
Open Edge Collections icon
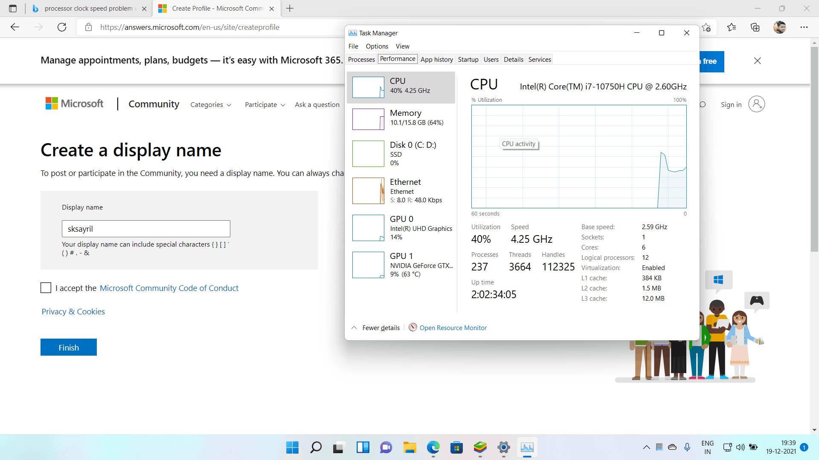coord(755,27)
